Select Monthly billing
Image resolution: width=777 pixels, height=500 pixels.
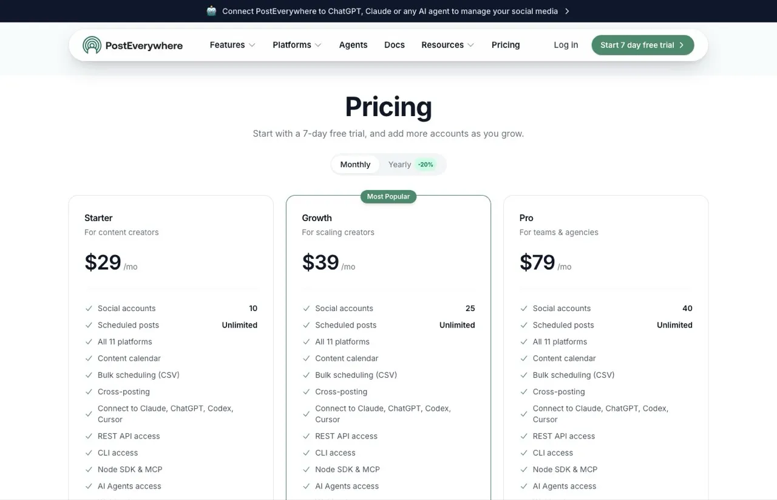click(x=355, y=165)
